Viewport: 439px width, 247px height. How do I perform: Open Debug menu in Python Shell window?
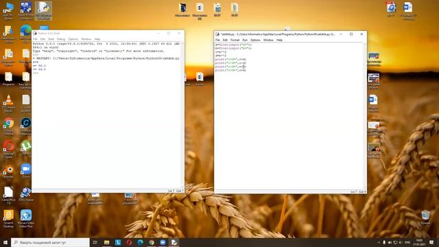[x=61, y=39]
